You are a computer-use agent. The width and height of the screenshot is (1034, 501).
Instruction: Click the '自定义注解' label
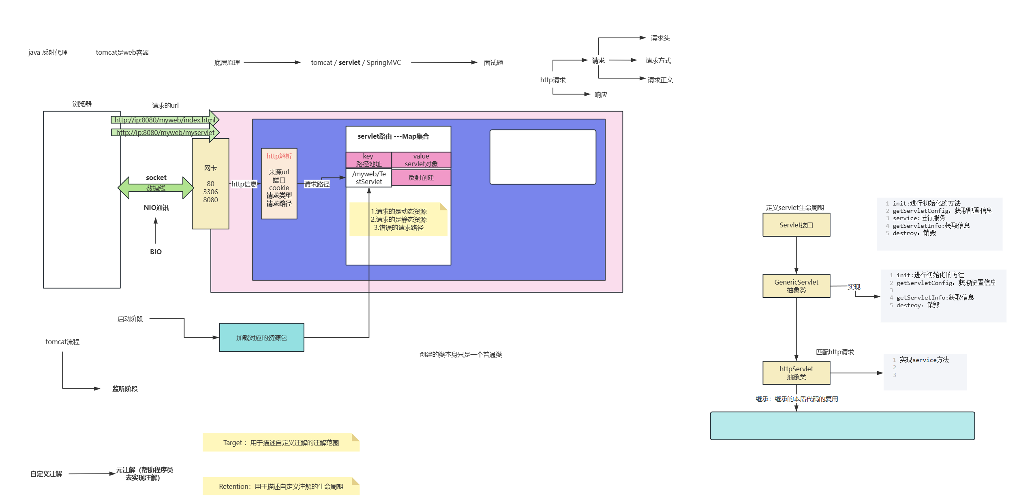pos(46,474)
